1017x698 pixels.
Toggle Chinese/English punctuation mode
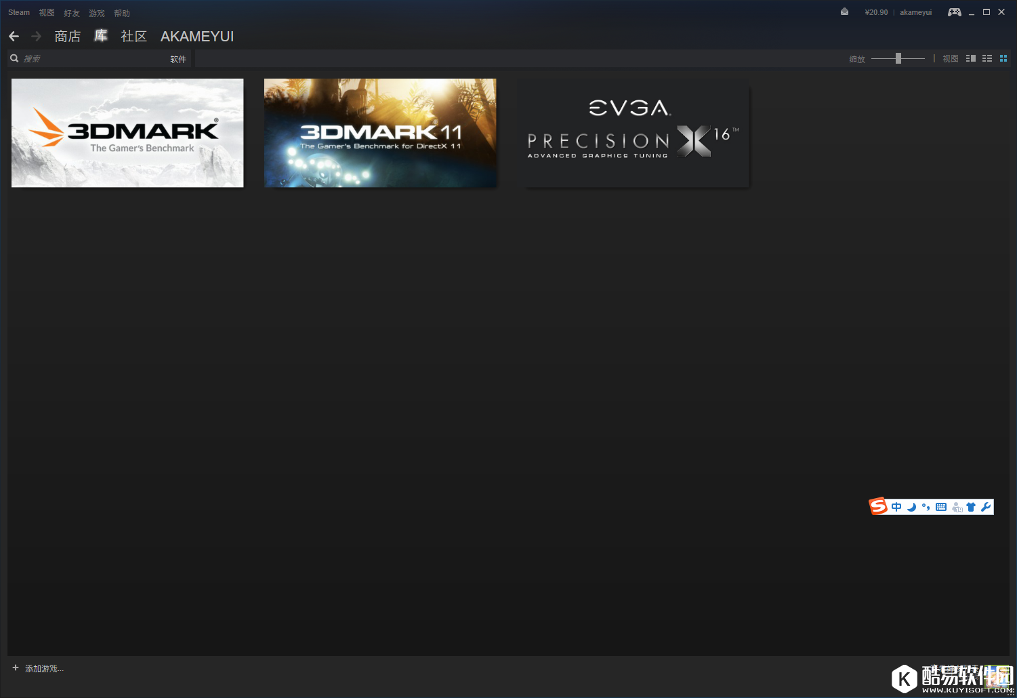pyautogui.click(x=926, y=507)
